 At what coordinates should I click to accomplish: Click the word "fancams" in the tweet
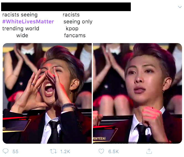pyautogui.click(x=75, y=35)
